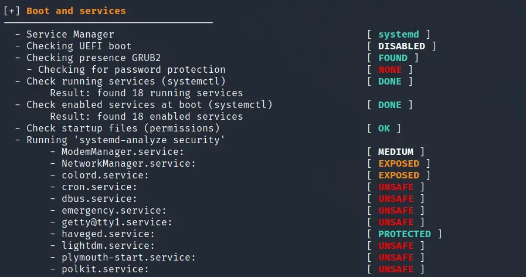Click the 'getty@tty1.service:' entry
This screenshot has width=526, height=277.
click(117, 222)
